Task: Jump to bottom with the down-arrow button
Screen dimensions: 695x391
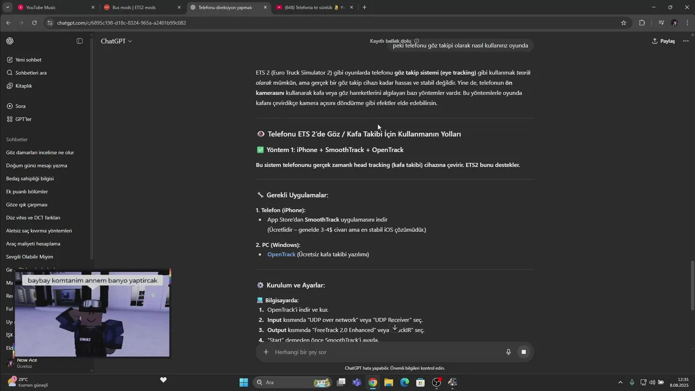Action: coord(395,327)
